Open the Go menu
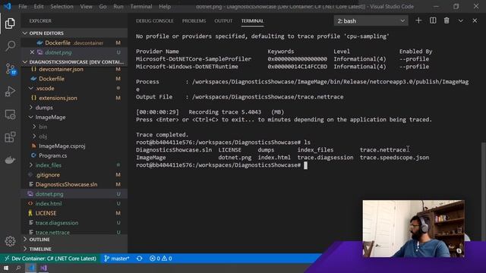 click(x=103, y=6)
